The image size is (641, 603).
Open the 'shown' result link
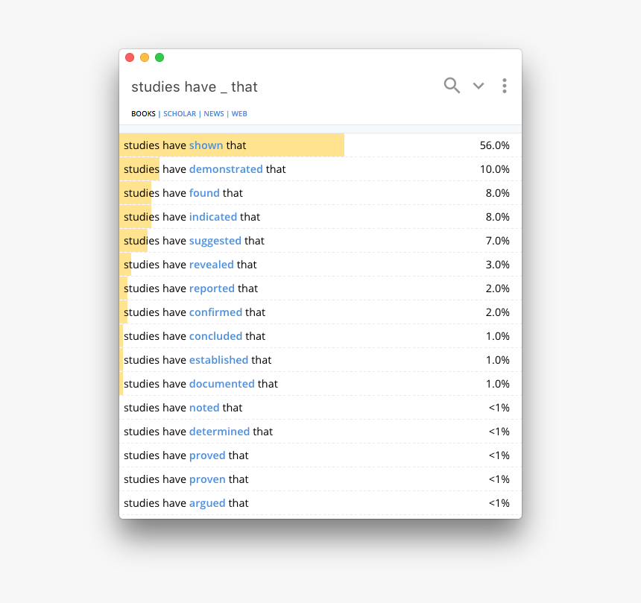pyautogui.click(x=206, y=145)
